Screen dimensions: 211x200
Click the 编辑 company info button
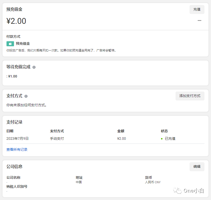(x=197, y=167)
